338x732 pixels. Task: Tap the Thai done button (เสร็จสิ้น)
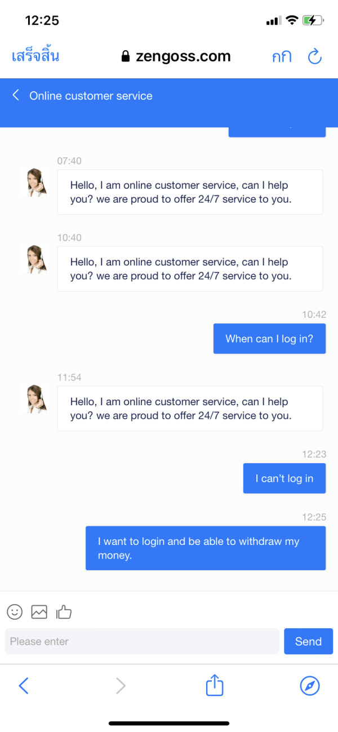pyautogui.click(x=35, y=56)
